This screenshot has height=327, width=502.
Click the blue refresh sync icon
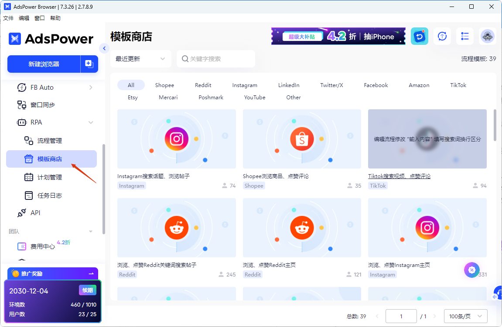[x=420, y=36]
